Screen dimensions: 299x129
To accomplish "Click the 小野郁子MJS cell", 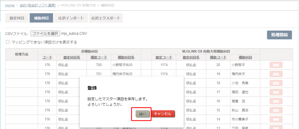I will coord(126,65).
